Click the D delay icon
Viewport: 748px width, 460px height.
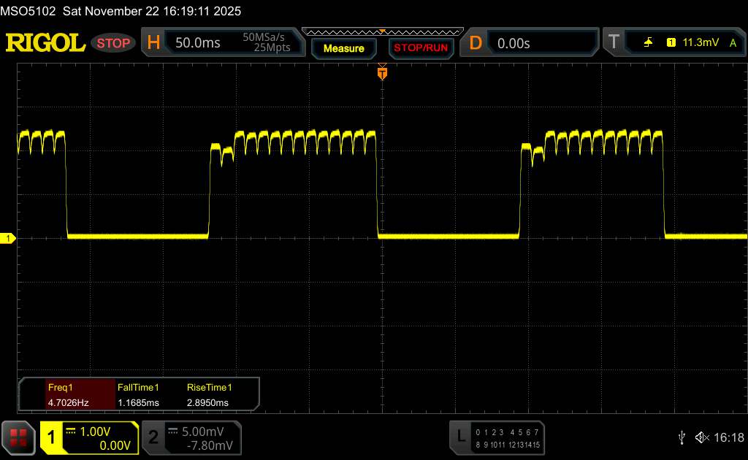click(x=476, y=43)
